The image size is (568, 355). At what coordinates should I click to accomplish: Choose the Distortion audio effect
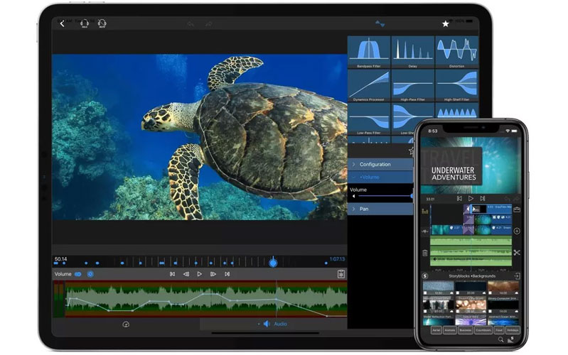coord(456,52)
